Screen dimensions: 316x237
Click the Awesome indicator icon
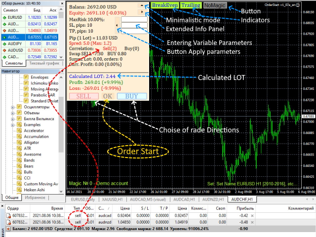(x=19, y=155)
